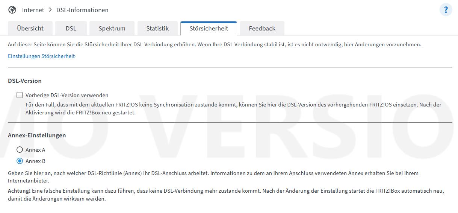Image resolution: width=458 pixels, height=213 pixels.
Task: Click the DSL-Version section heading
Action: pyautogui.click(x=25, y=81)
